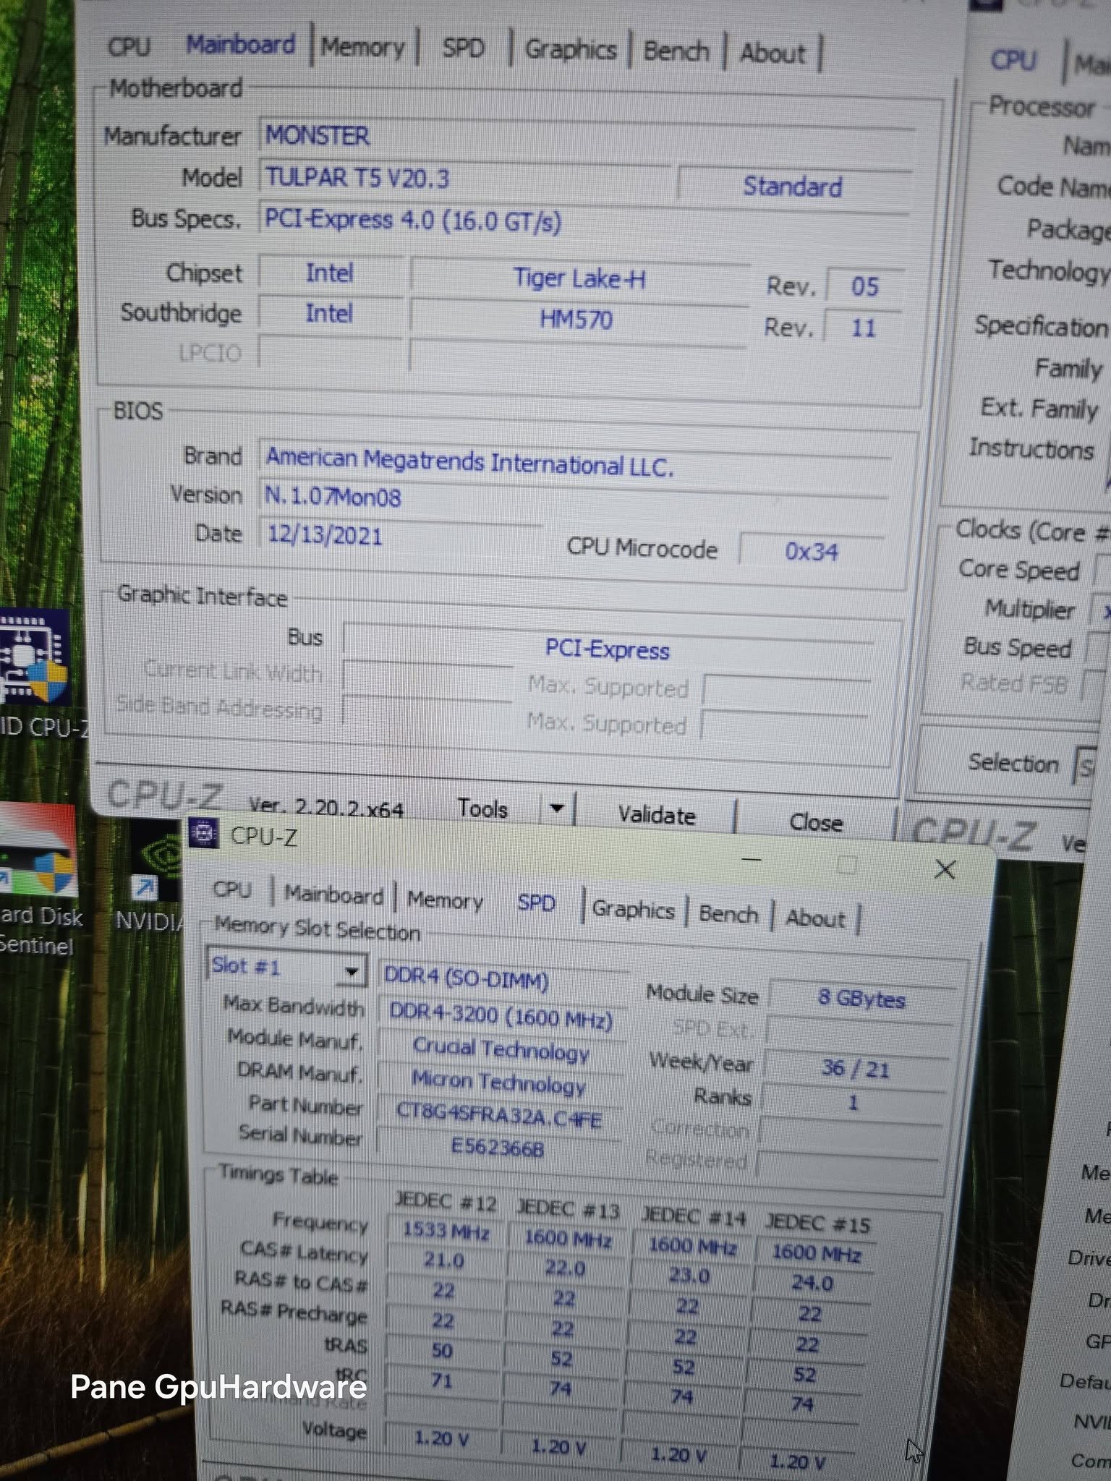
Task: Click the CAS# Latency value 24.0
Action: pyautogui.click(x=812, y=1284)
